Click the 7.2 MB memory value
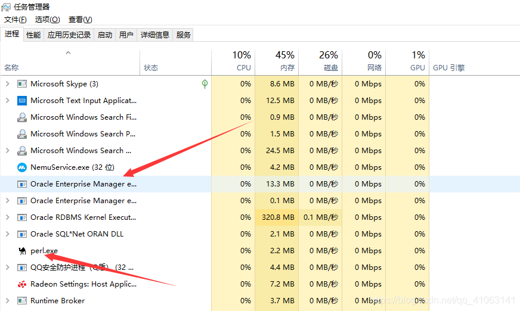Image resolution: width=520 pixels, height=311 pixels. pyautogui.click(x=282, y=284)
